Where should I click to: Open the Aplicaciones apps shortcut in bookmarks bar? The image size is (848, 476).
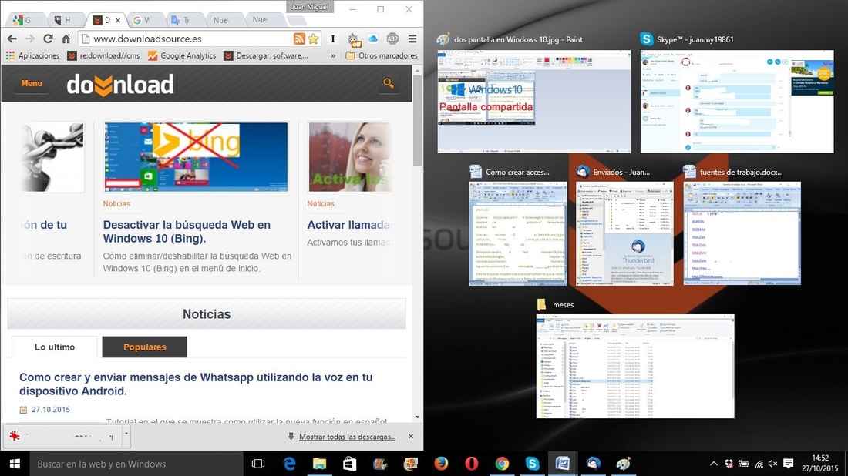coord(32,55)
